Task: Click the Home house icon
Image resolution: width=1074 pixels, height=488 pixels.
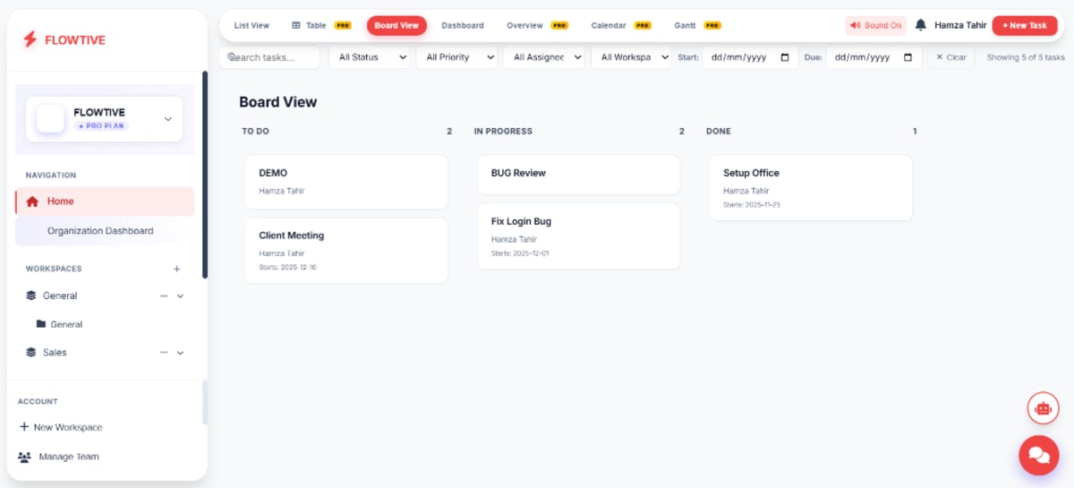Action: click(33, 201)
